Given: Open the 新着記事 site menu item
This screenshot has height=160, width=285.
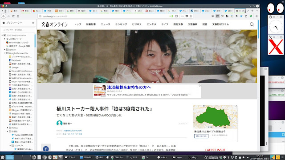Looking at the screenshot, I should 91,24.
